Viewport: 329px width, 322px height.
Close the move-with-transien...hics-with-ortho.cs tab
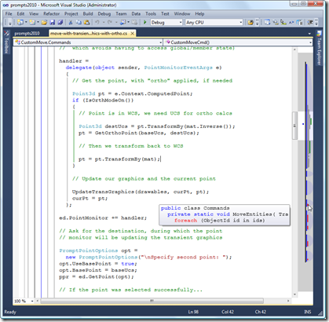pos(133,33)
